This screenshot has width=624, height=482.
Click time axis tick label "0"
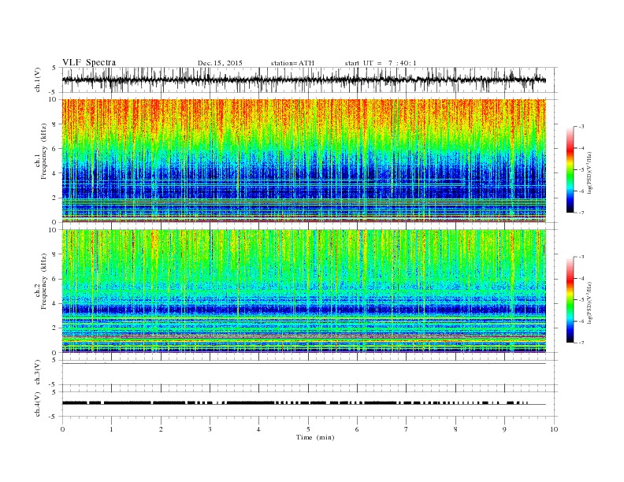[62, 429]
